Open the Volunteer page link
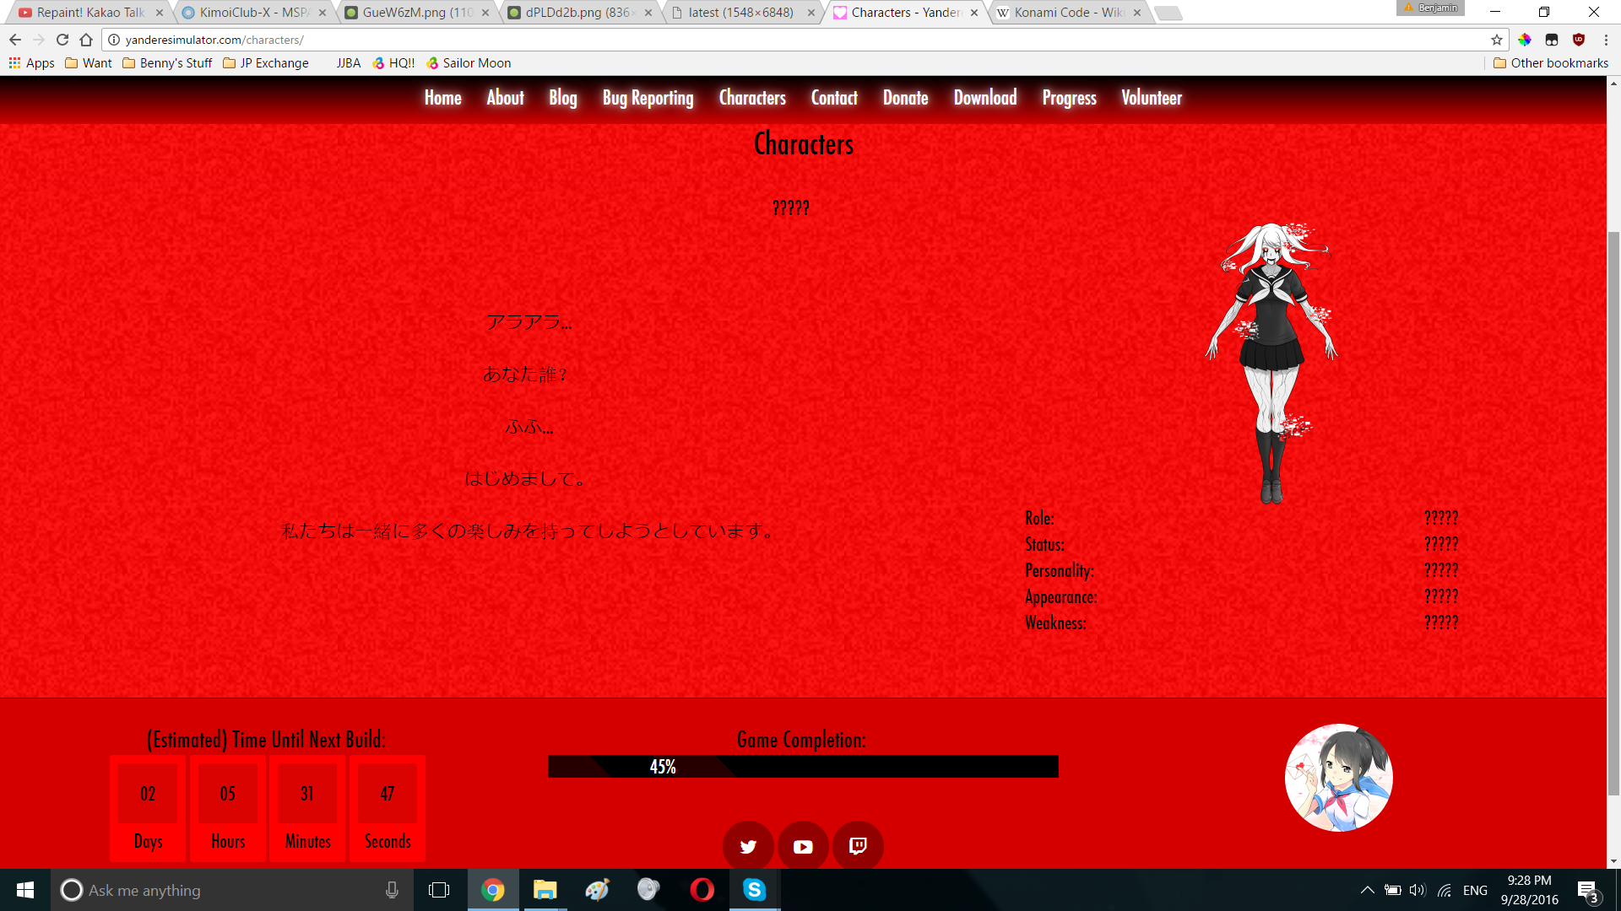 [x=1152, y=98]
